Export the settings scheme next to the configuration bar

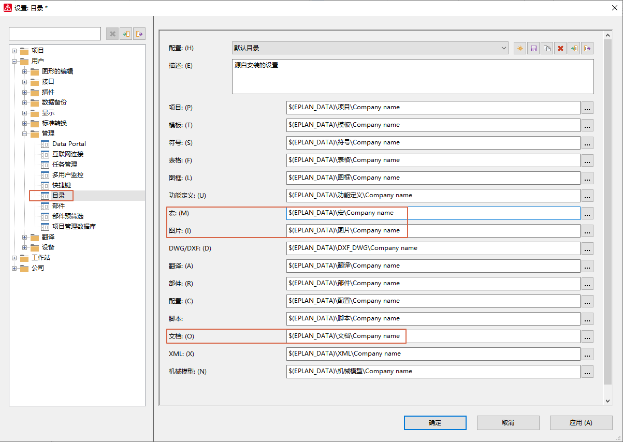[x=588, y=48]
